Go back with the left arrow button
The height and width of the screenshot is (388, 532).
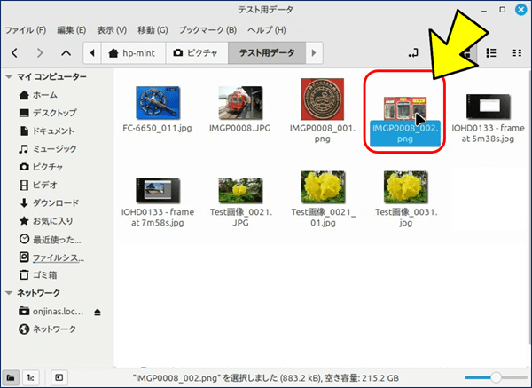click(x=15, y=53)
